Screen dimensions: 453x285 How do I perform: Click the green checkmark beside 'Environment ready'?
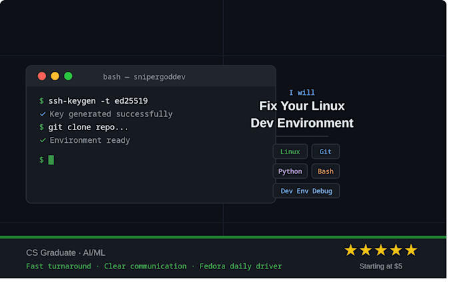pos(43,140)
